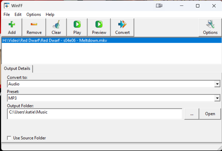The height and width of the screenshot is (151, 222).
Task: Open Preview of the conversion
Action: [99, 25]
